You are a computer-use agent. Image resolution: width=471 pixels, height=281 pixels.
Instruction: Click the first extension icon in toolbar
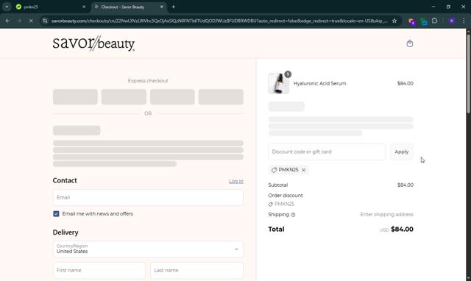click(411, 21)
